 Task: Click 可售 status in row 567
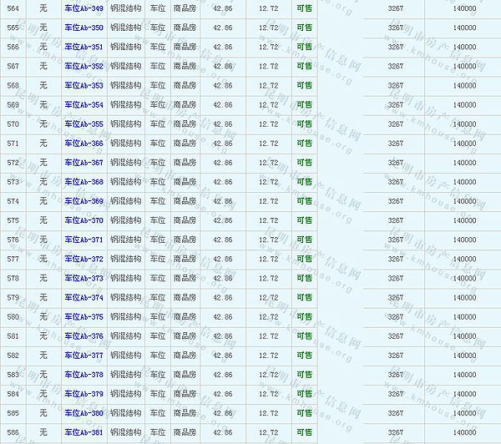point(305,66)
